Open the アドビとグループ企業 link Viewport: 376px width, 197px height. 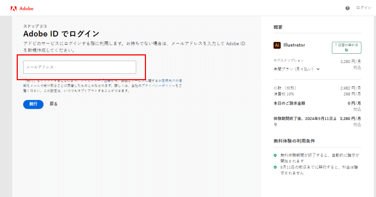[96, 81]
